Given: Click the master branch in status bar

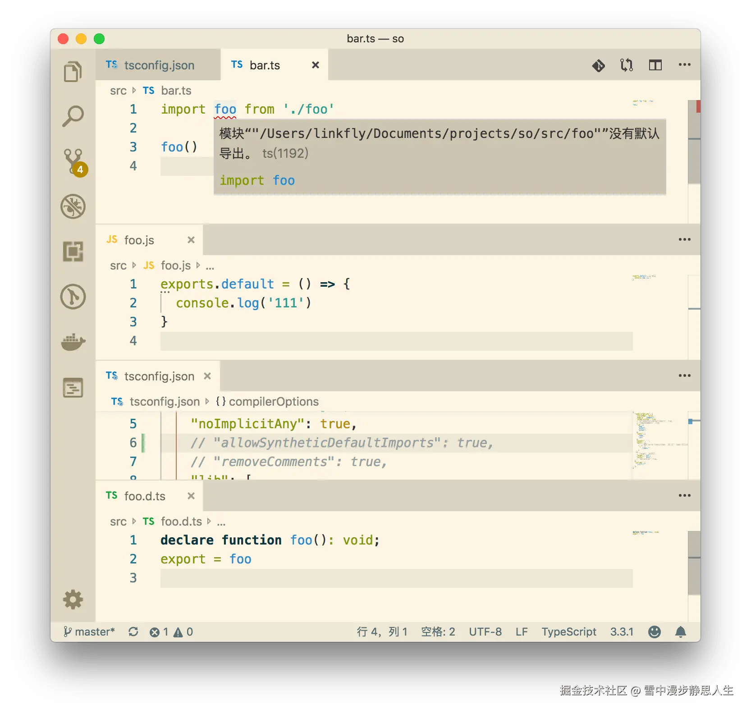Looking at the screenshot, I should [89, 632].
